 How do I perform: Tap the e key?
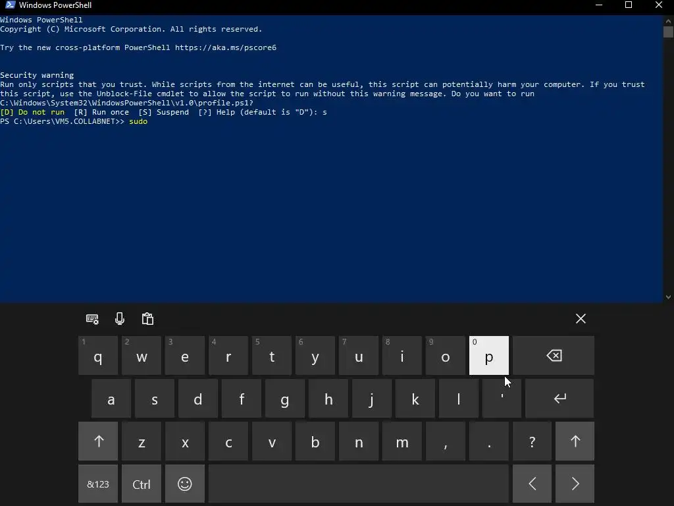pos(185,355)
